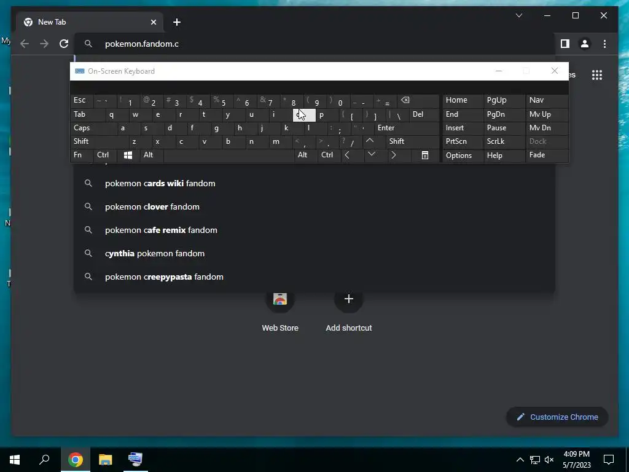Click Chrome's forward navigation arrow

tap(44, 44)
